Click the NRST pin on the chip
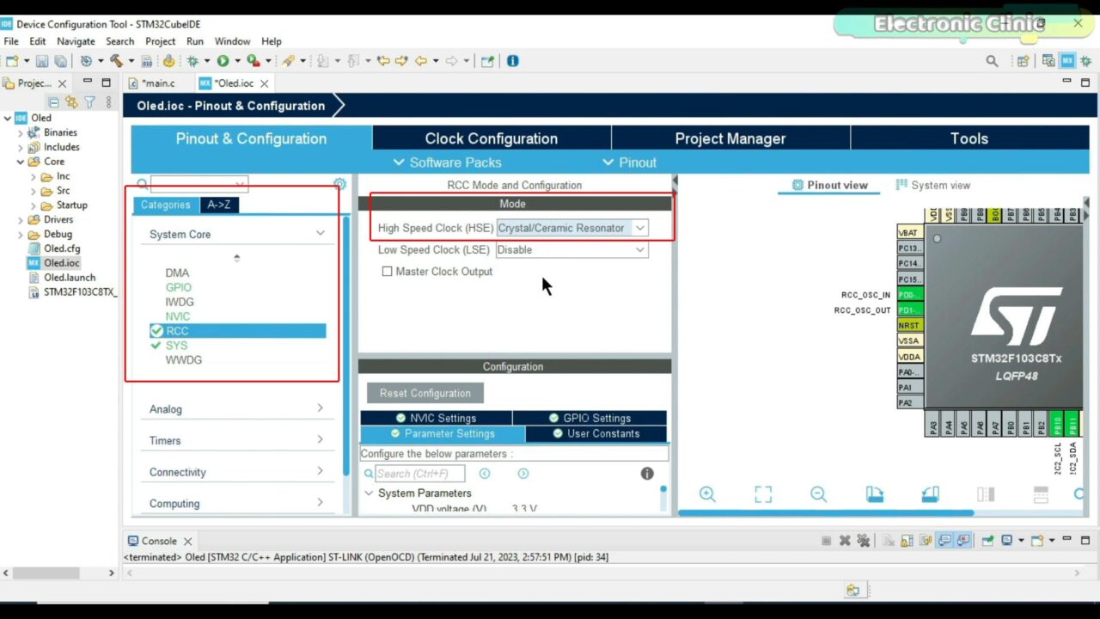The height and width of the screenshot is (619, 1100). [909, 325]
